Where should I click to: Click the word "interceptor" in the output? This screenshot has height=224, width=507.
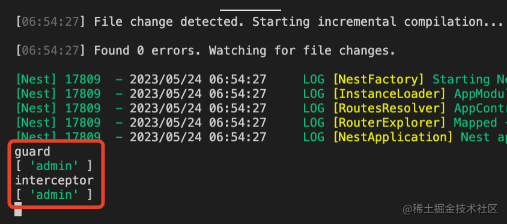coord(54,180)
